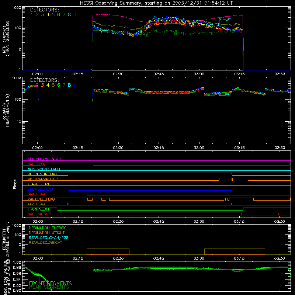Click the FRONTS_OFF flag label
Viewport: 295px width, 295px height.
[x=39, y=209]
